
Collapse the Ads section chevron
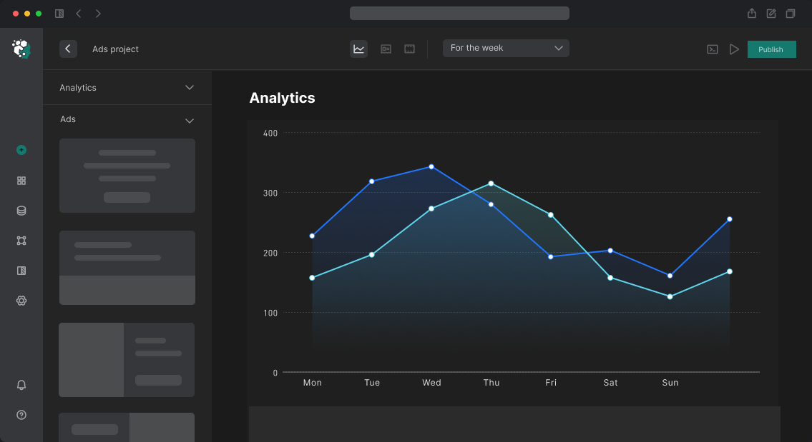[x=190, y=121]
